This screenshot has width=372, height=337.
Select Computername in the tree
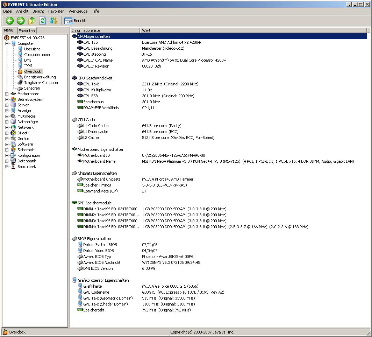37,55
